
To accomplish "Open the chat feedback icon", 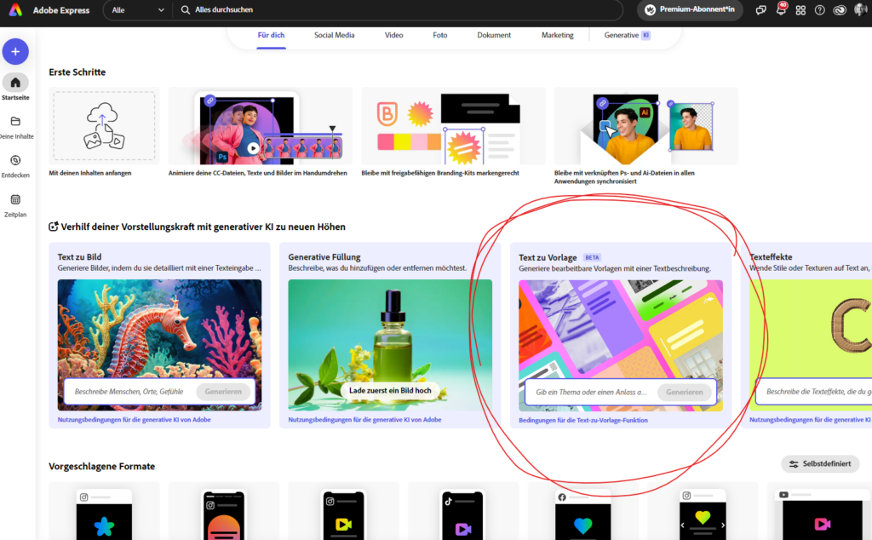I will coord(760,10).
